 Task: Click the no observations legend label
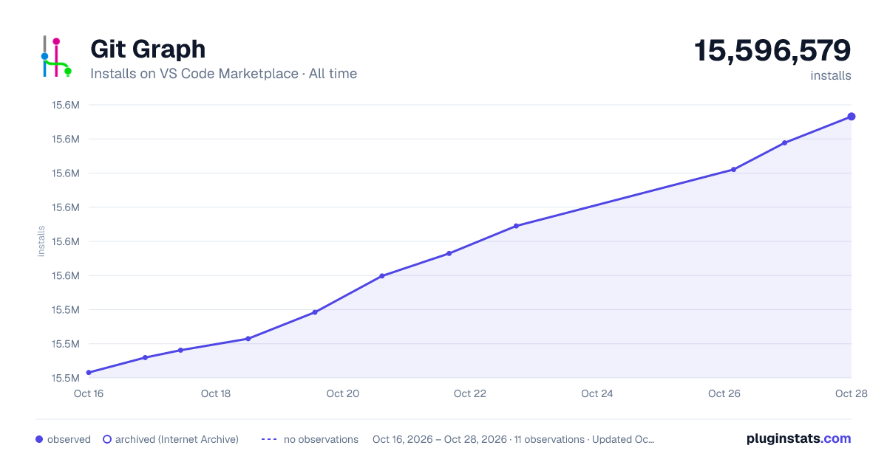(321, 439)
